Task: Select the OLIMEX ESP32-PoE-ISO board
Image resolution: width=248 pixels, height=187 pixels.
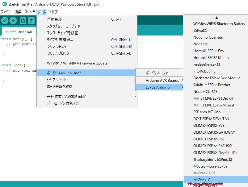Action: coord(216,146)
